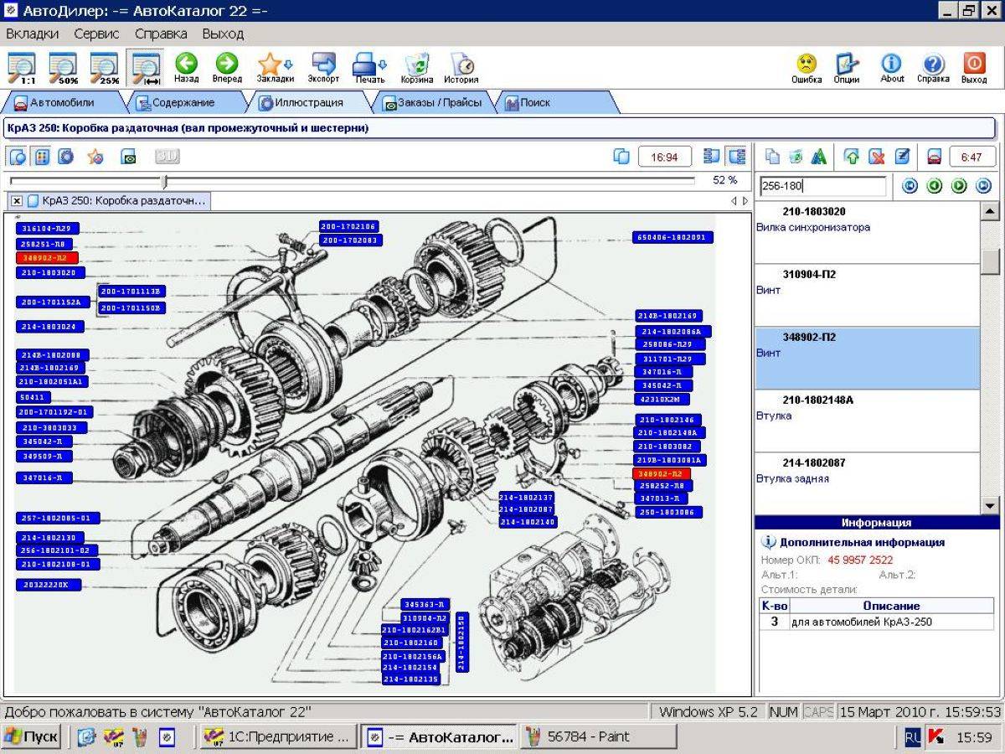Toggle the grid labels display button
Screen dimensions: 1005x754
pyautogui.click(x=42, y=157)
